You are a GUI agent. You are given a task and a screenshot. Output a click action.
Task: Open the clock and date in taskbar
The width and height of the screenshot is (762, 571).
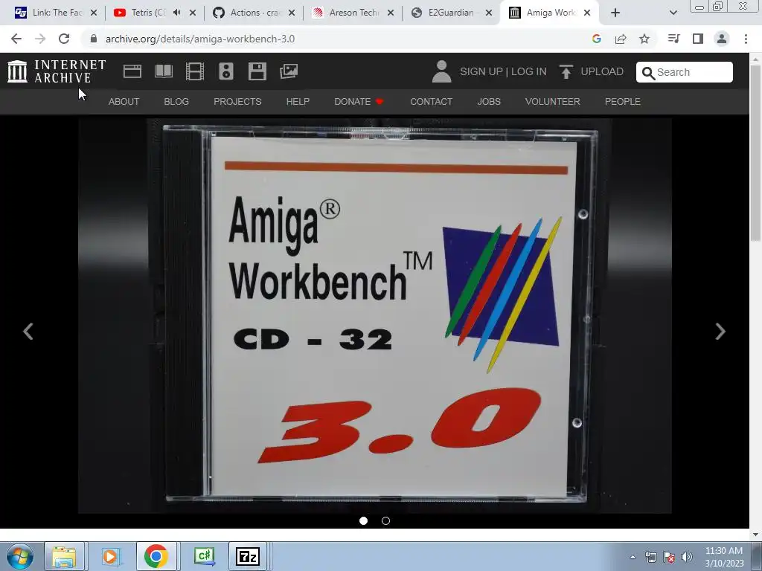(724, 557)
